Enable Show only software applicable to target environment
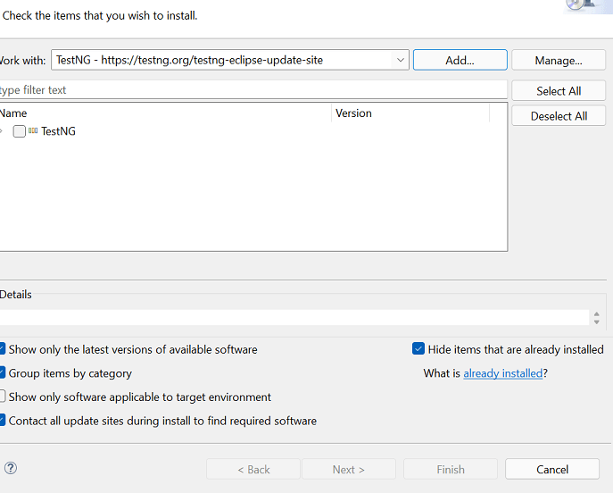The height and width of the screenshot is (493, 613). pos(2,397)
